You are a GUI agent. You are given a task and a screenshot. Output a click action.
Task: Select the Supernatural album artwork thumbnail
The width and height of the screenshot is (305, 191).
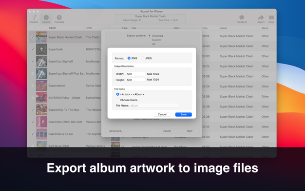tap(41, 85)
